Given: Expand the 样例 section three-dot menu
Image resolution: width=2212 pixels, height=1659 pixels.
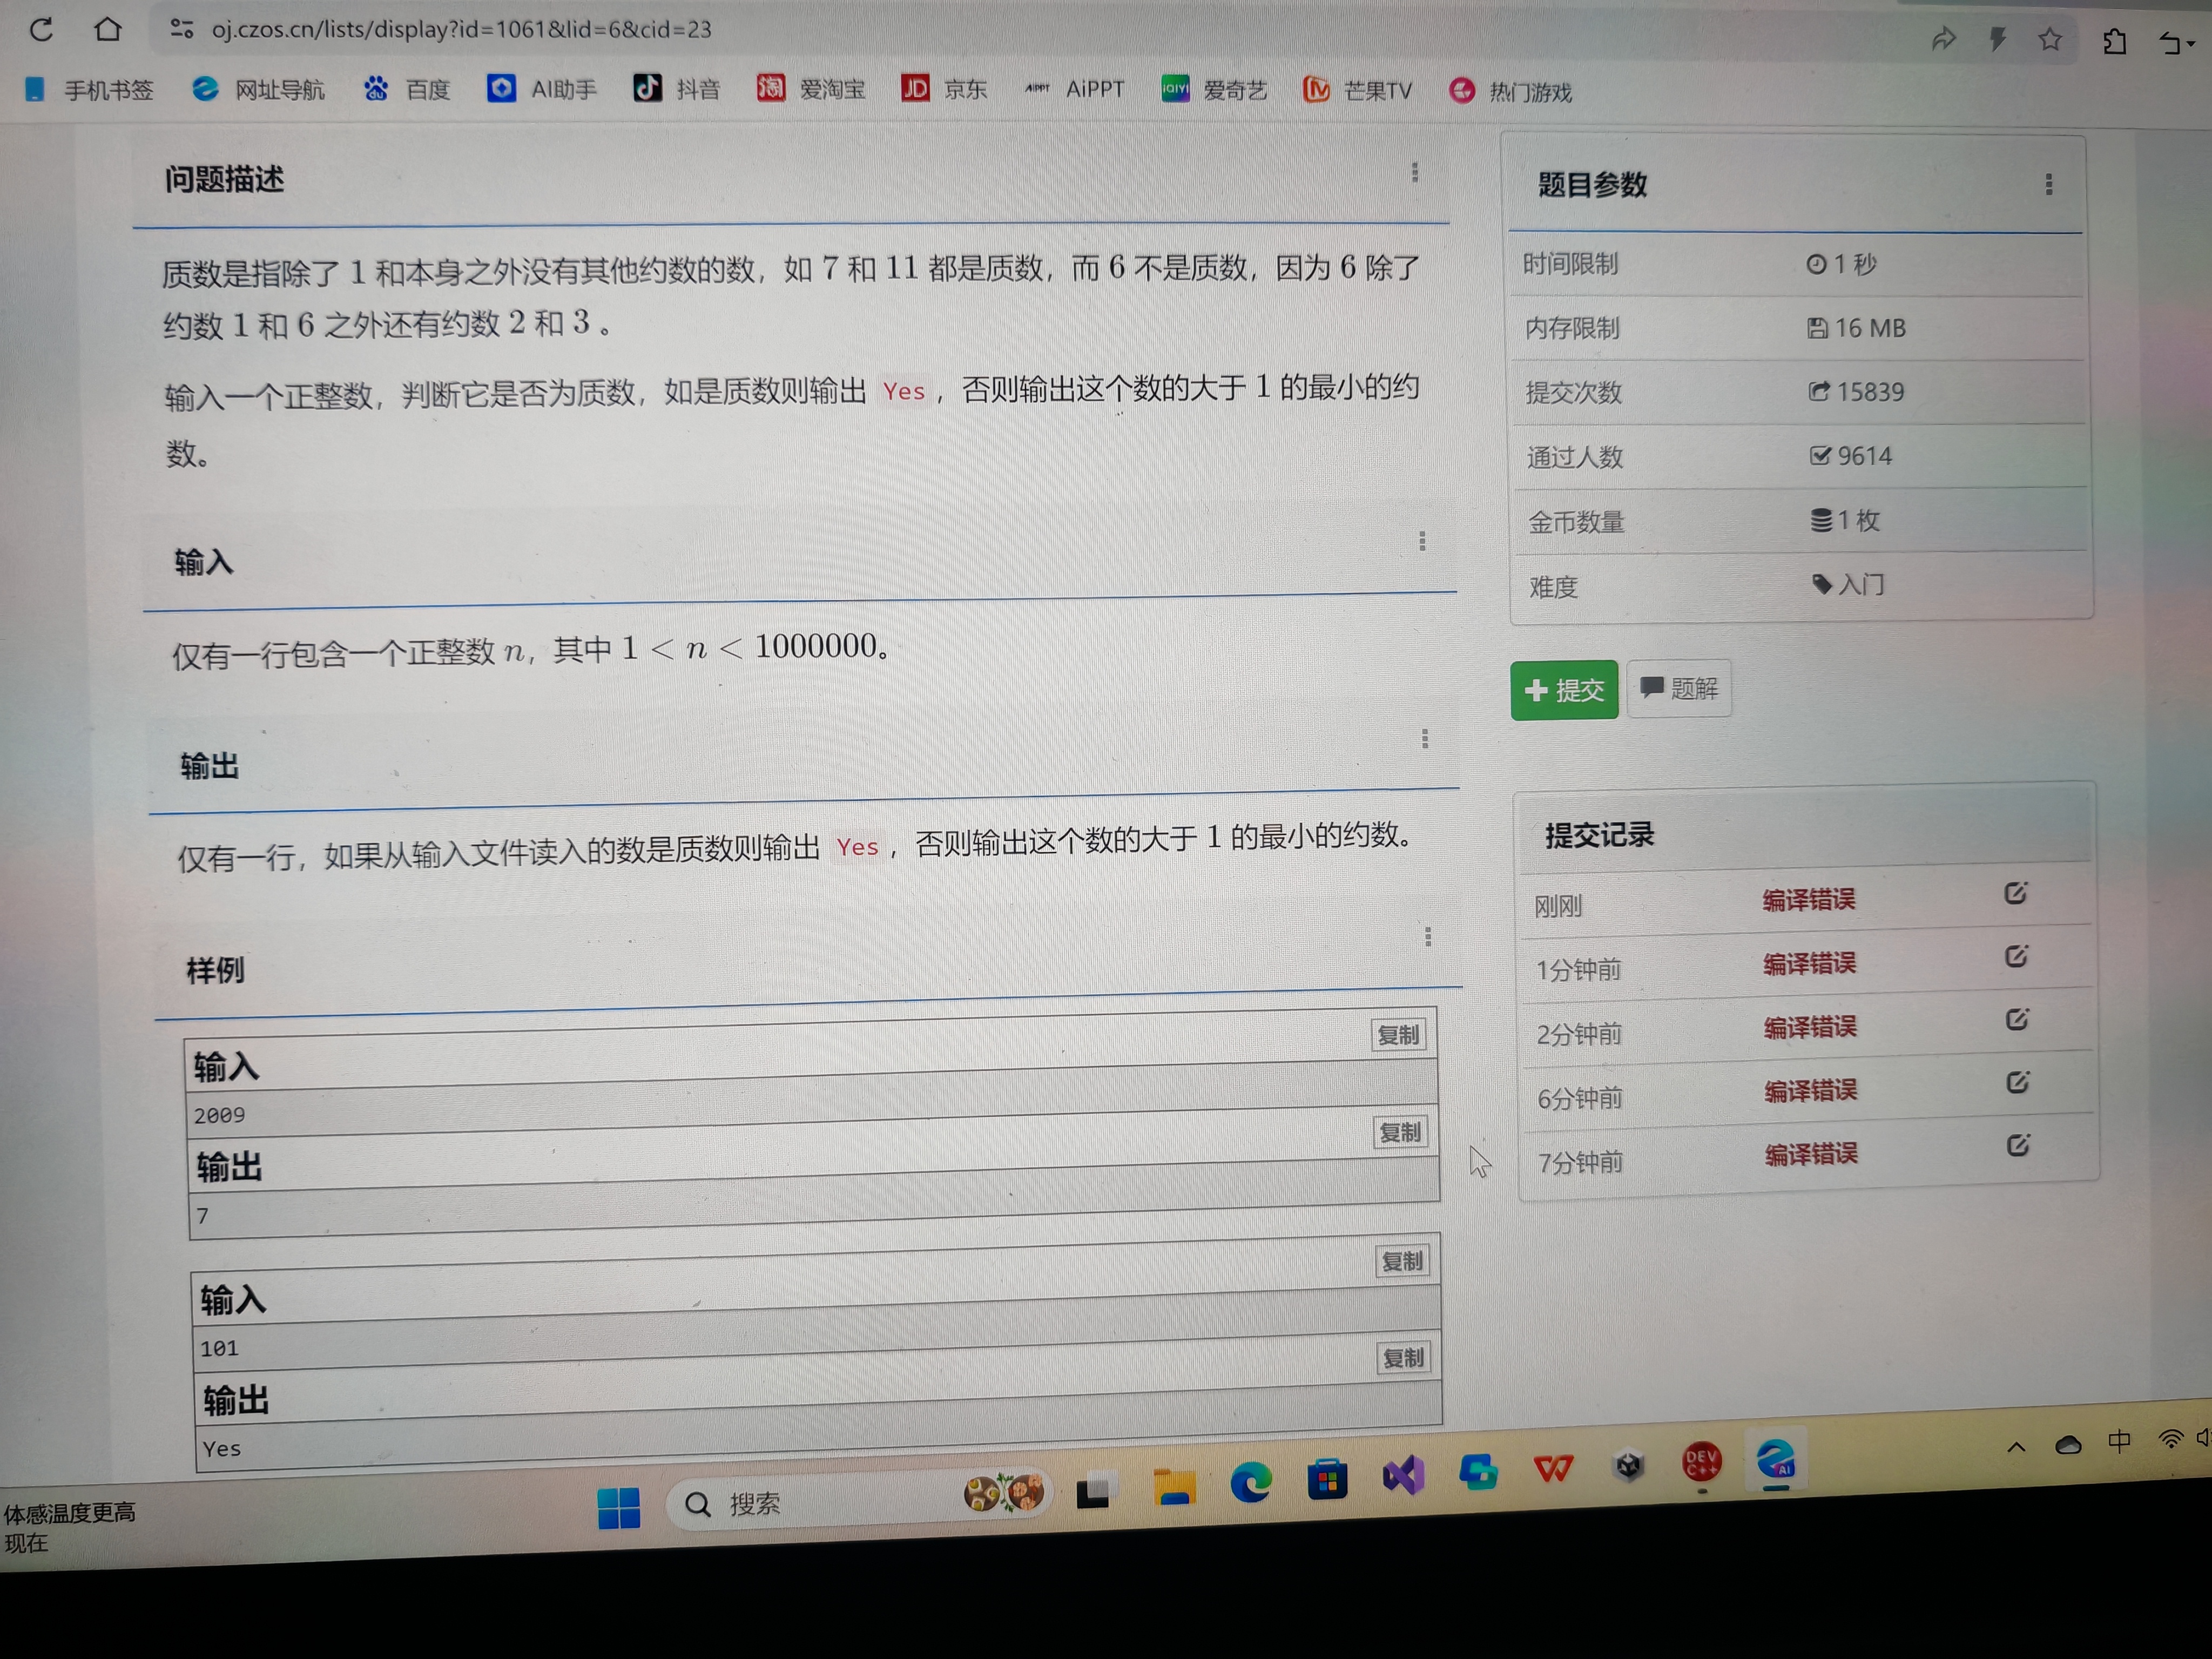Looking at the screenshot, I should [1428, 936].
